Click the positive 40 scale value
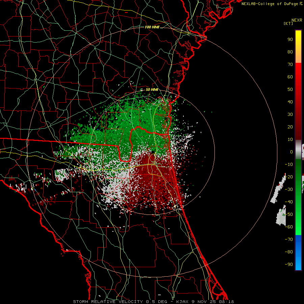The image size is (304, 304). tap(290, 102)
